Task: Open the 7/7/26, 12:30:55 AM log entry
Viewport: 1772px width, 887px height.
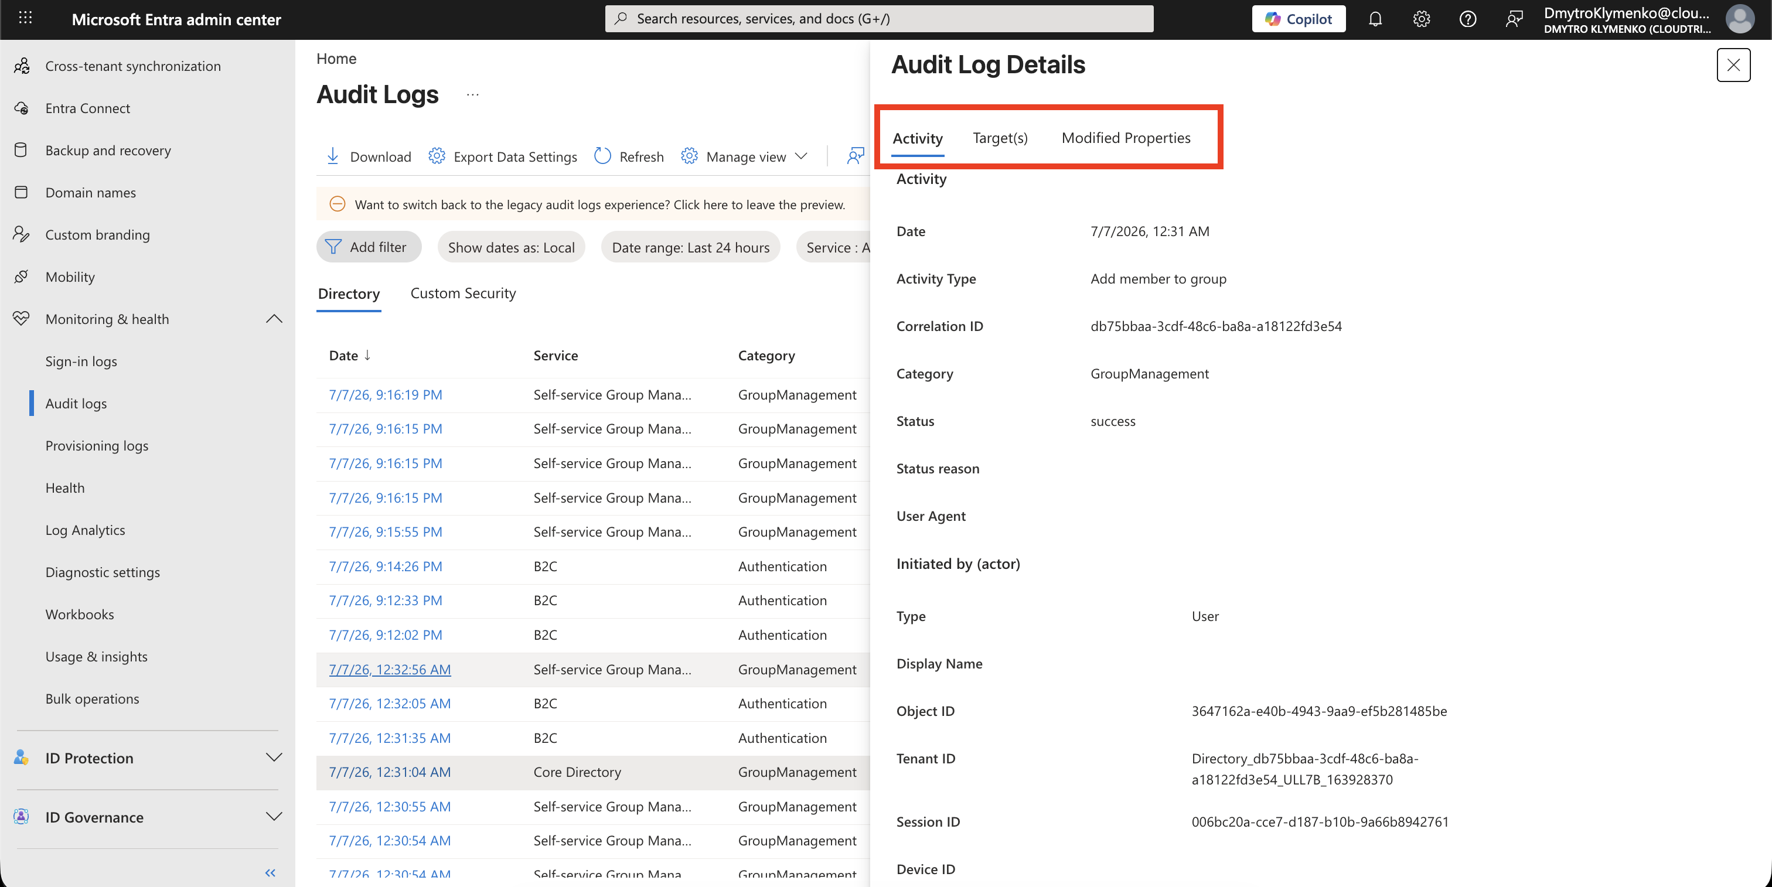Action: [x=389, y=806]
